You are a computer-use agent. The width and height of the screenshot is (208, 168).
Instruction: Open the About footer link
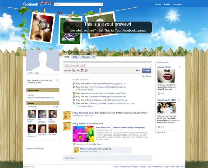(x=116, y=167)
